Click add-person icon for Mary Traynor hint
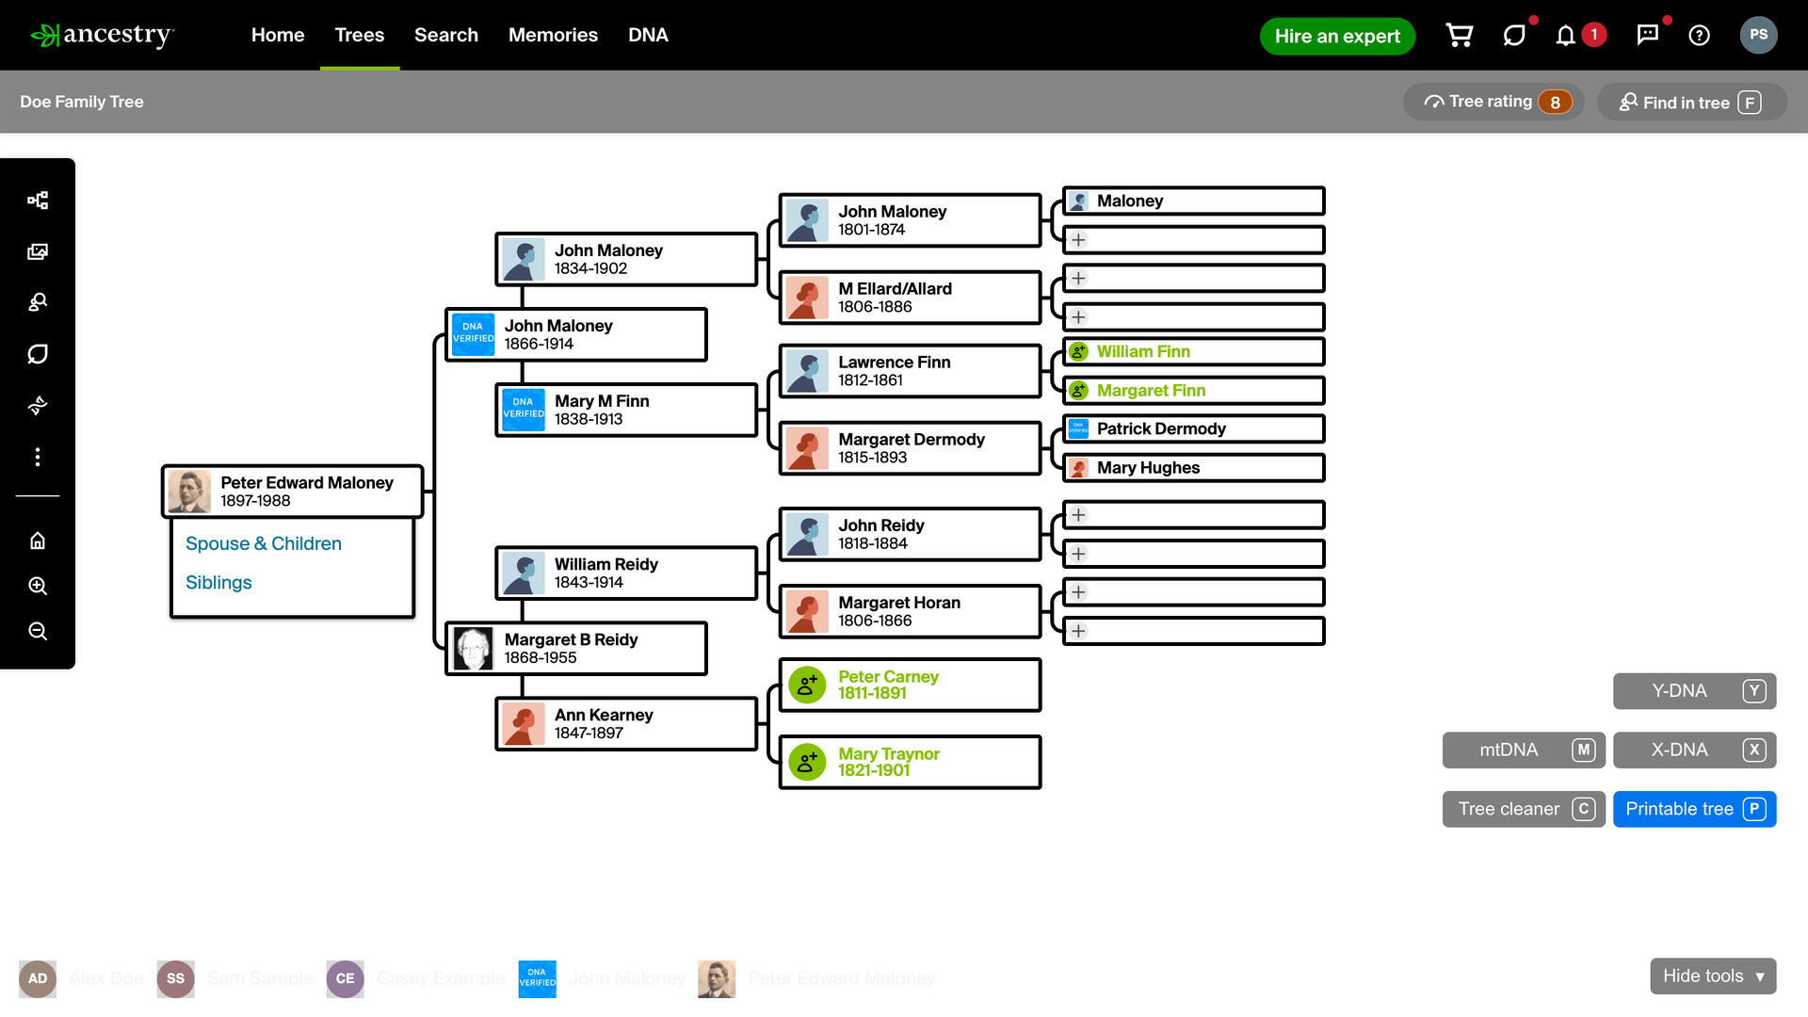This screenshot has height=1017, width=1808. pos(807,763)
